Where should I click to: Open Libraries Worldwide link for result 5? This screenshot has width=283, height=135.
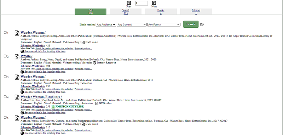tap(33, 128)
